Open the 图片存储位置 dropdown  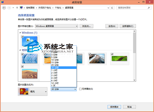click(x=56, y=26)
